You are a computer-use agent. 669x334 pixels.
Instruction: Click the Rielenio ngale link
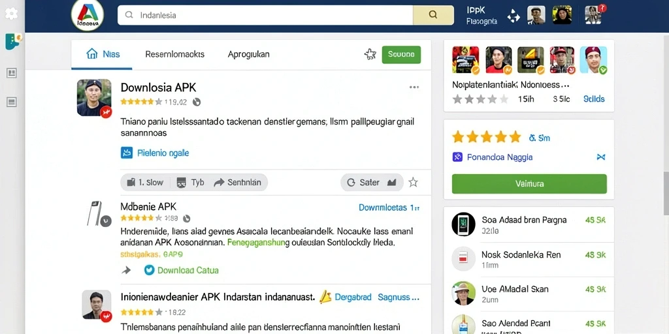click(x=163, y=153)
